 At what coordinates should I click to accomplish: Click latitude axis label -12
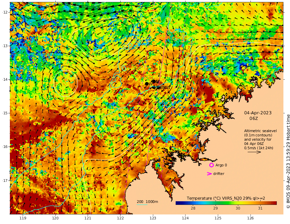(x=5, y=12)
